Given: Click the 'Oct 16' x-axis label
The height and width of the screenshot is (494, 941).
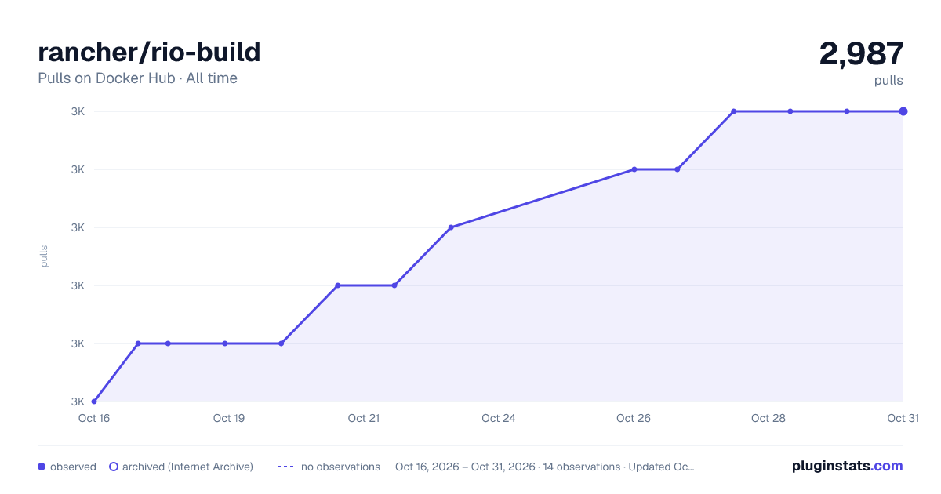Looking at the screenshot, I should 94,418.
